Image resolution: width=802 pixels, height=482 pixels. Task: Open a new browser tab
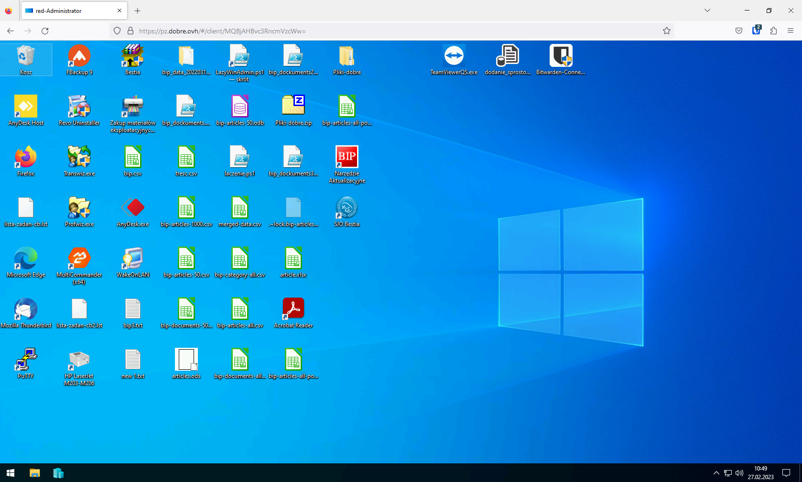click(138, 11)
